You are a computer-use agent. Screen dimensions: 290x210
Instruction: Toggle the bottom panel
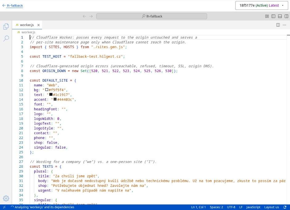click(x=280, y=16)
